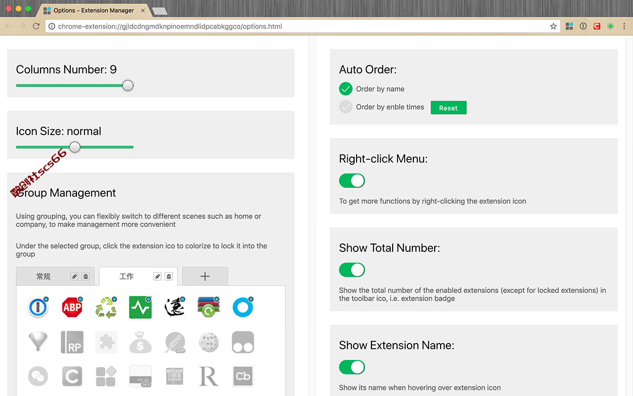Edit the 工作 group name pencil icon
Screen dimensions: 633x396
pyautogui.click(x=158, y=277)
